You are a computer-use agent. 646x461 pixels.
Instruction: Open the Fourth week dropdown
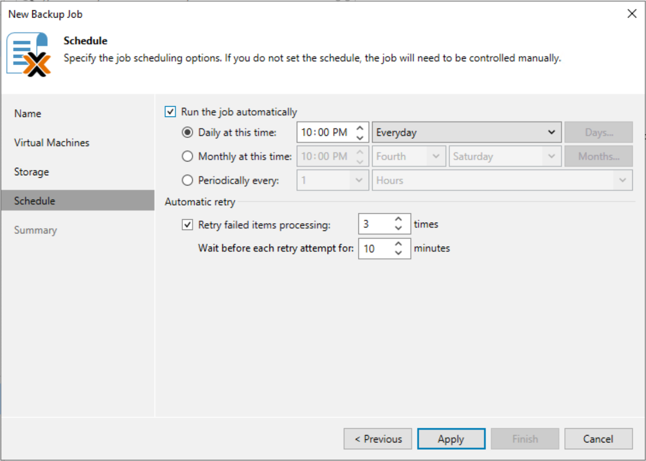click(409, 156)
